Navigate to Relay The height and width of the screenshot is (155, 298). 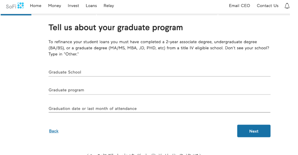pyautogui.click(x=109, y=6)
